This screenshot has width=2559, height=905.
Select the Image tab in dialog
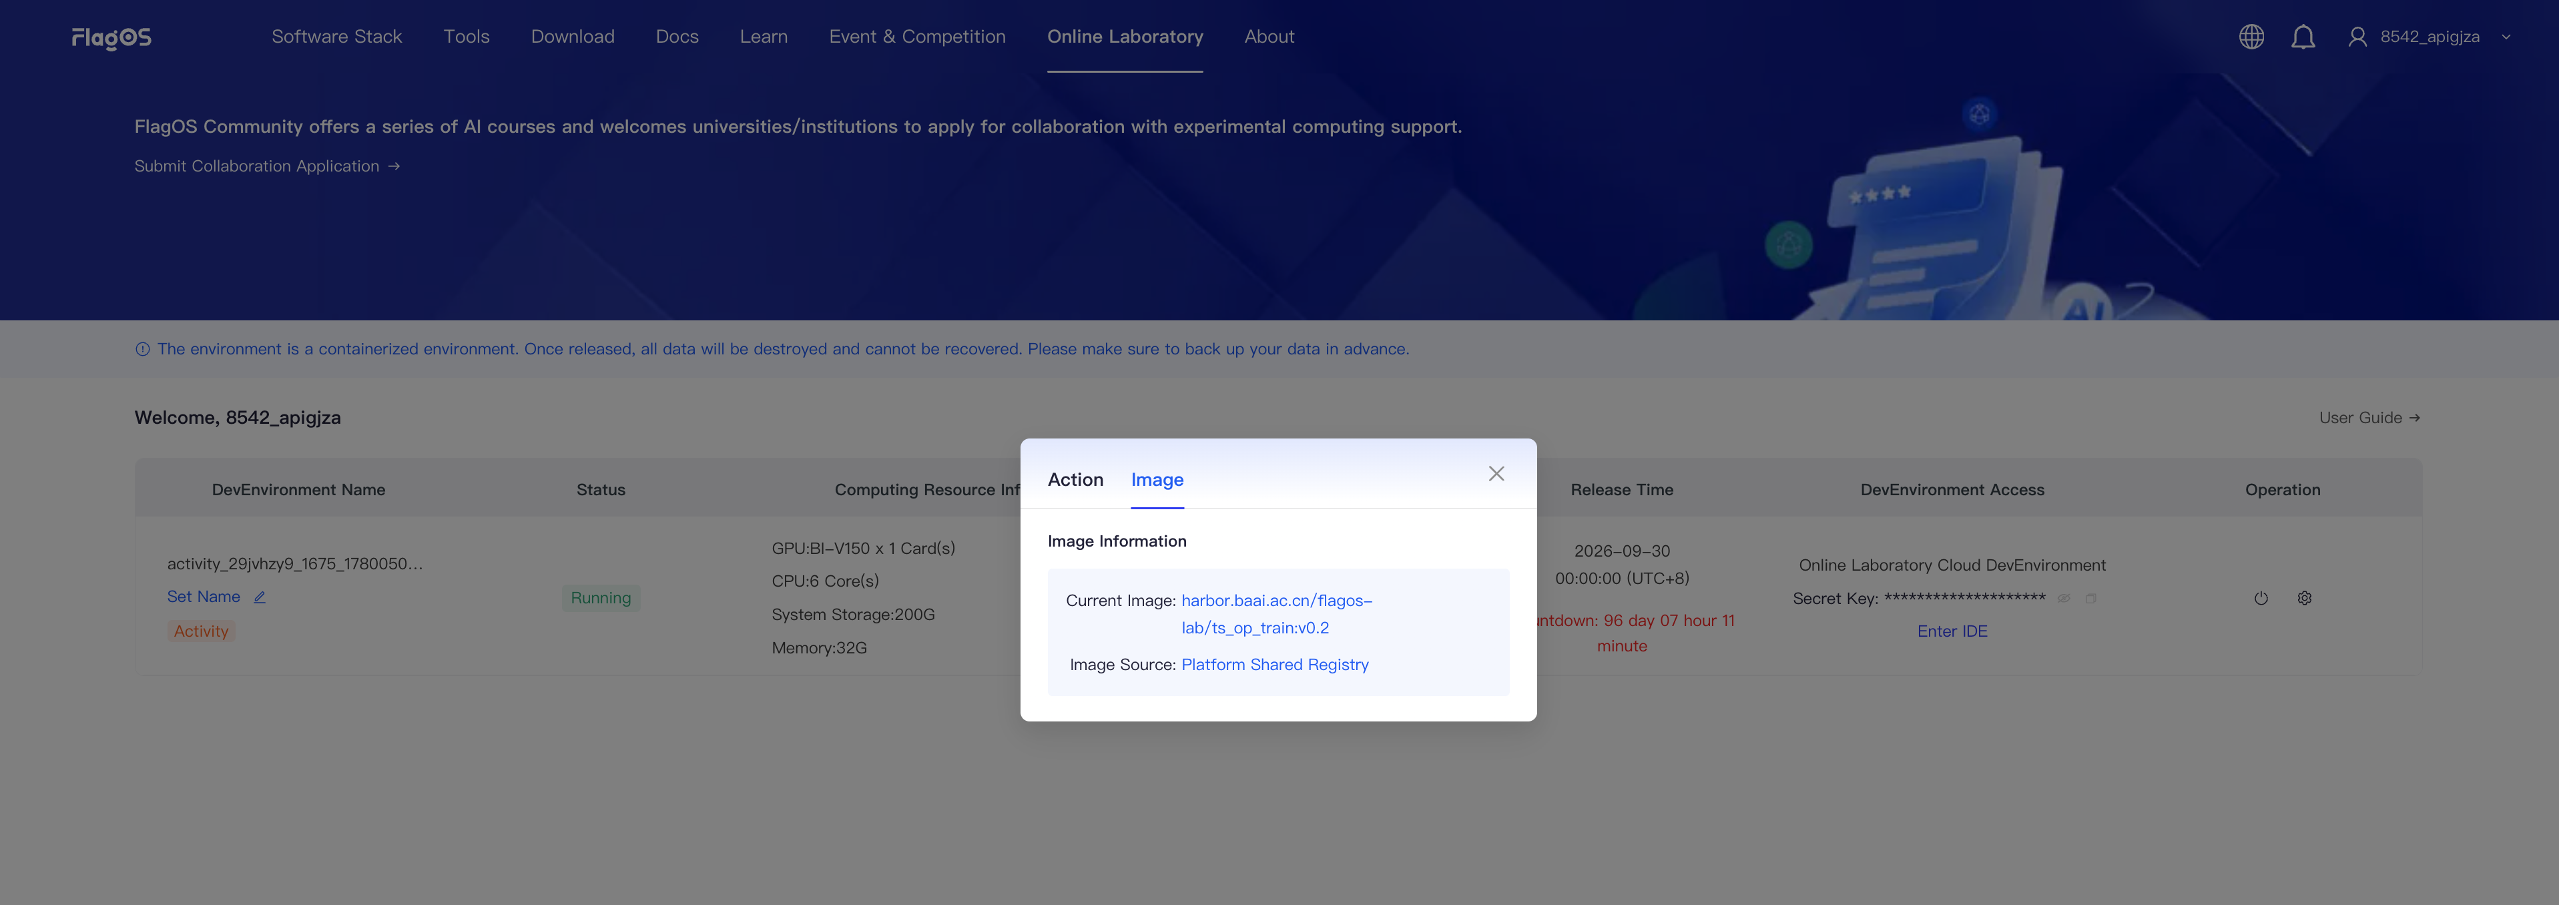pos(1156,480)
